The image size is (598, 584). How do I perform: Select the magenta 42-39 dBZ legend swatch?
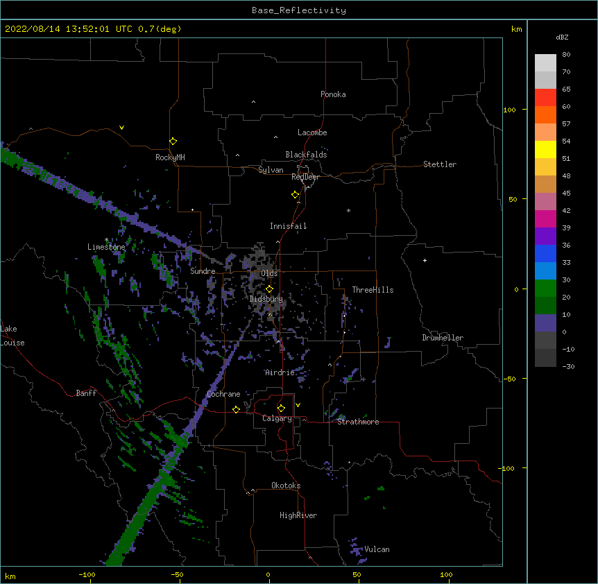(545, 218)
